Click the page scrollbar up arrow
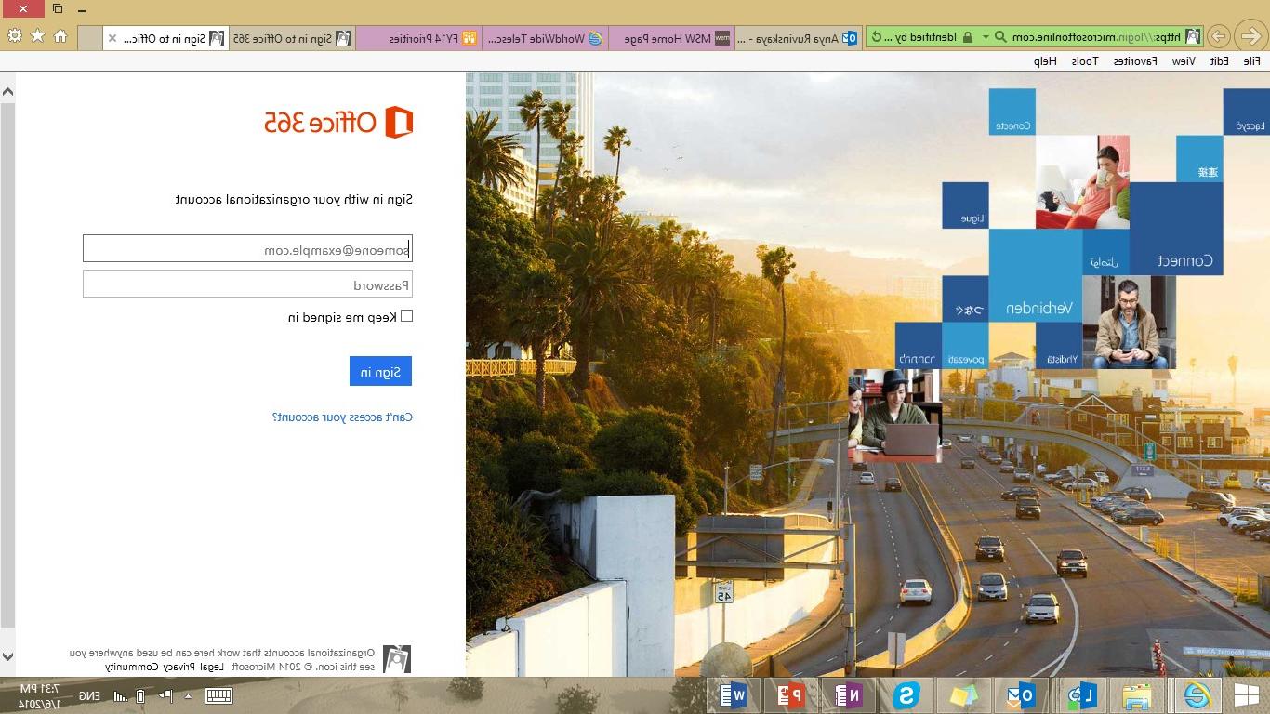Image resolution: width=1270 pixels, height=714 pixels. click(x=7, y=91)
